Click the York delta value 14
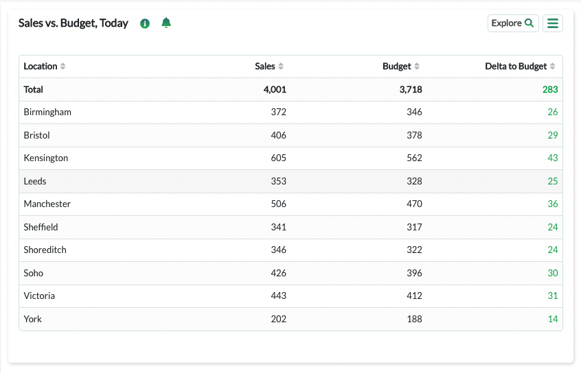Screen dimensions: 581x373 pyautogui.click(x=553, y=319)
